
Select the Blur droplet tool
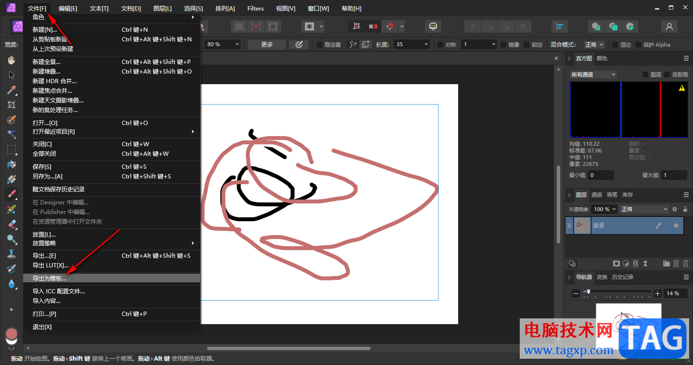pyautogui.click(x=12, y=284)
